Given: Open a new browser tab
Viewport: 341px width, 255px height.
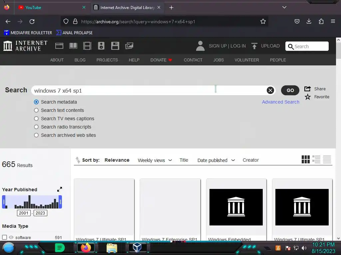Looking at the screenshot, I should pyautogui.click(x=171, y=8).
